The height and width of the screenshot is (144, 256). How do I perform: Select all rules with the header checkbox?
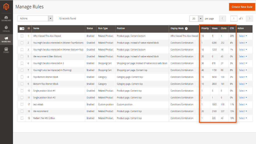(21, 28)
